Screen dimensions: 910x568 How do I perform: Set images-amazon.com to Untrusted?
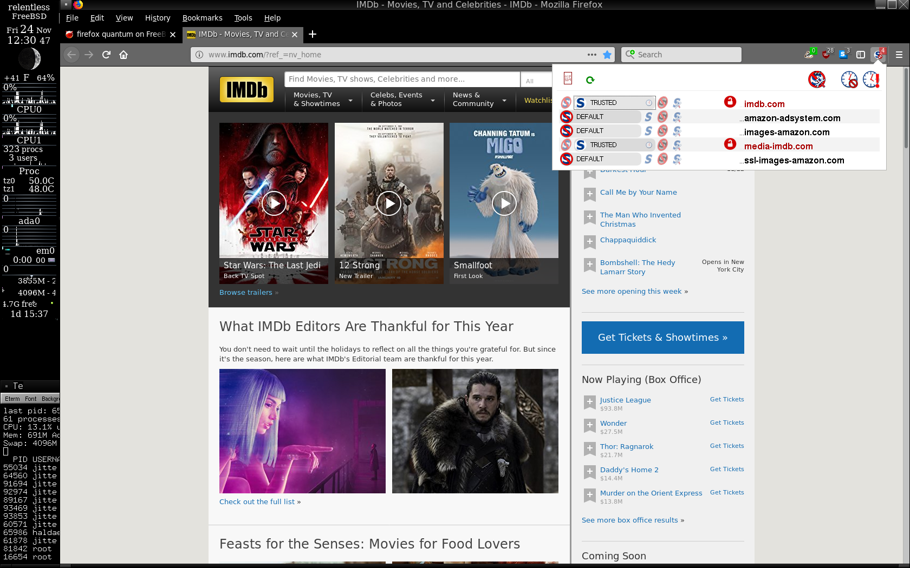(662, 131)
